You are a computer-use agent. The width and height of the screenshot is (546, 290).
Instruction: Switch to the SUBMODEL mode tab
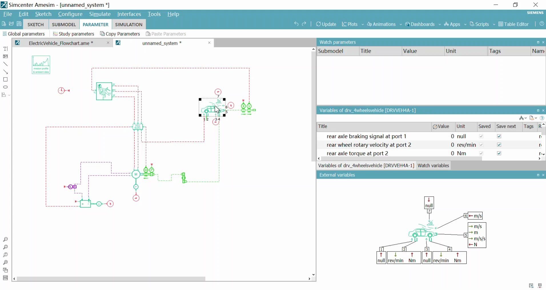tap(64, 25)
